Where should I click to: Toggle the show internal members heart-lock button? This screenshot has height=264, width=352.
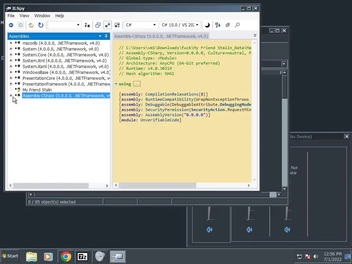click(108, 25)
